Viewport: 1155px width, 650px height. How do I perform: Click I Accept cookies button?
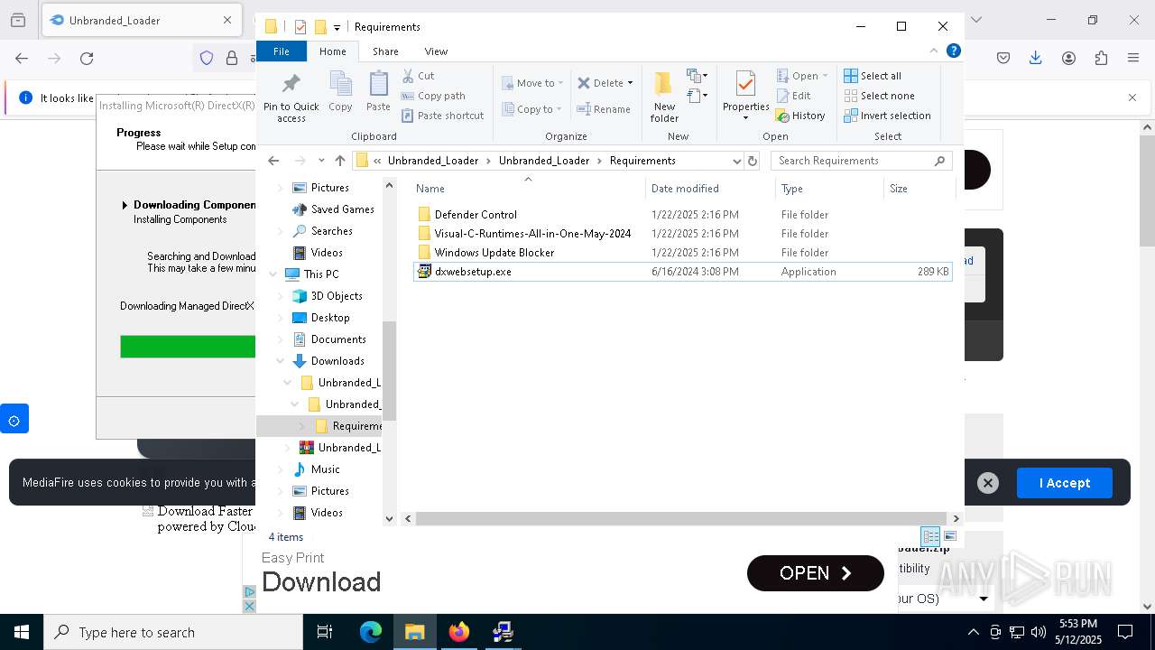coord(1065,483)
